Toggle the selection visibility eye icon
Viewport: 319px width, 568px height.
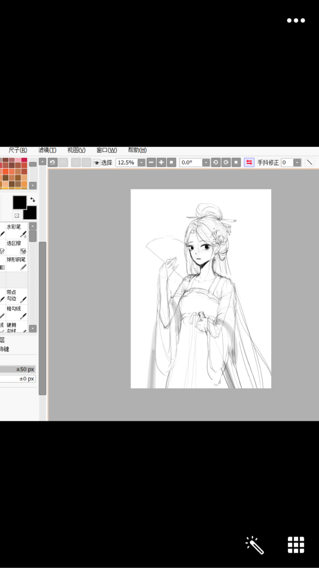[97, 163]
